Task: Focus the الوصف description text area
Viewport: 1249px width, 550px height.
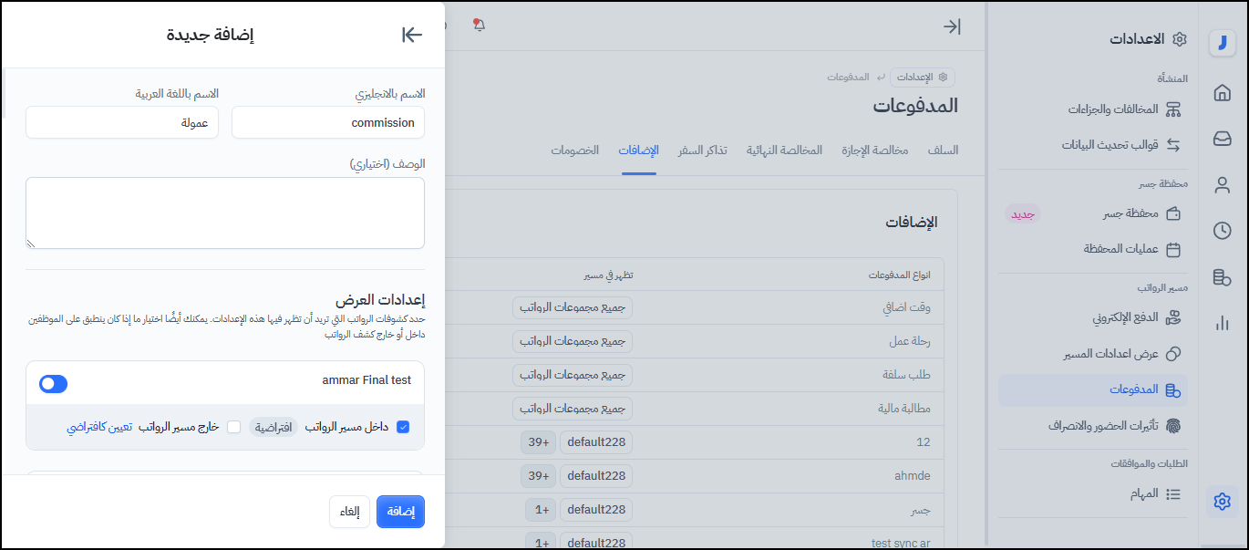Action: 225,213
